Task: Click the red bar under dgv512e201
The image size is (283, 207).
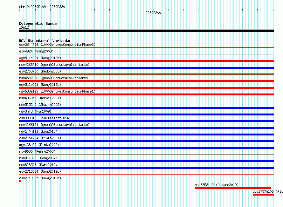Action: pyautogui.click(x=146, y=88)
